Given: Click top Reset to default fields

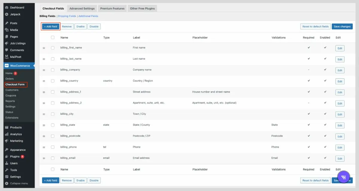Looking at the screenshot, I should click(315, 27).
